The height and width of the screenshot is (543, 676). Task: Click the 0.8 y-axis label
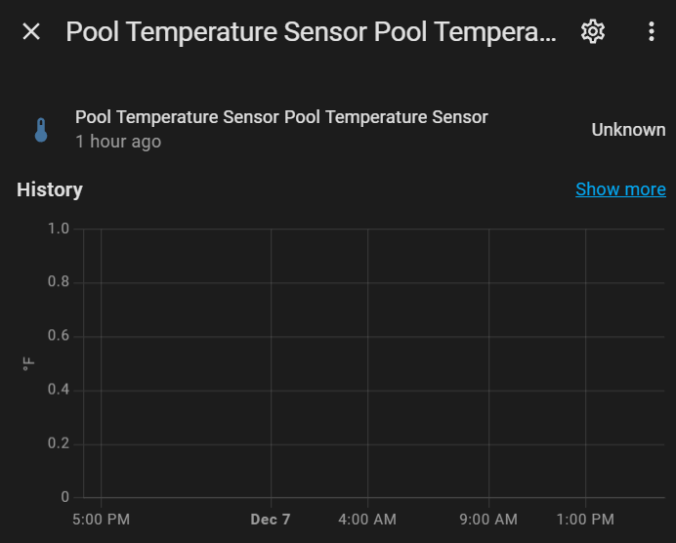(59, 282)
